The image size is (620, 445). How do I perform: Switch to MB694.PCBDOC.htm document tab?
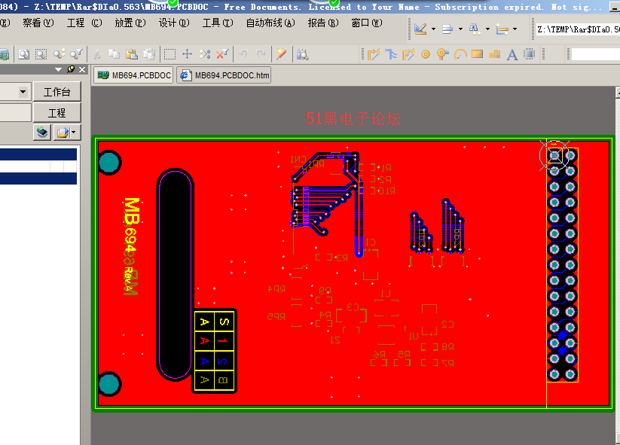tap(224, 75)
